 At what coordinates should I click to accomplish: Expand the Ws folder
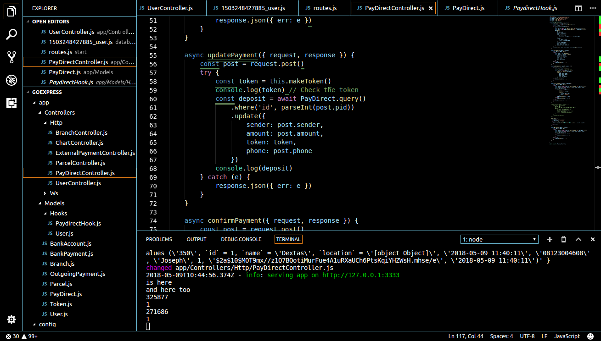pyautogui.click(x=54, y=193)
